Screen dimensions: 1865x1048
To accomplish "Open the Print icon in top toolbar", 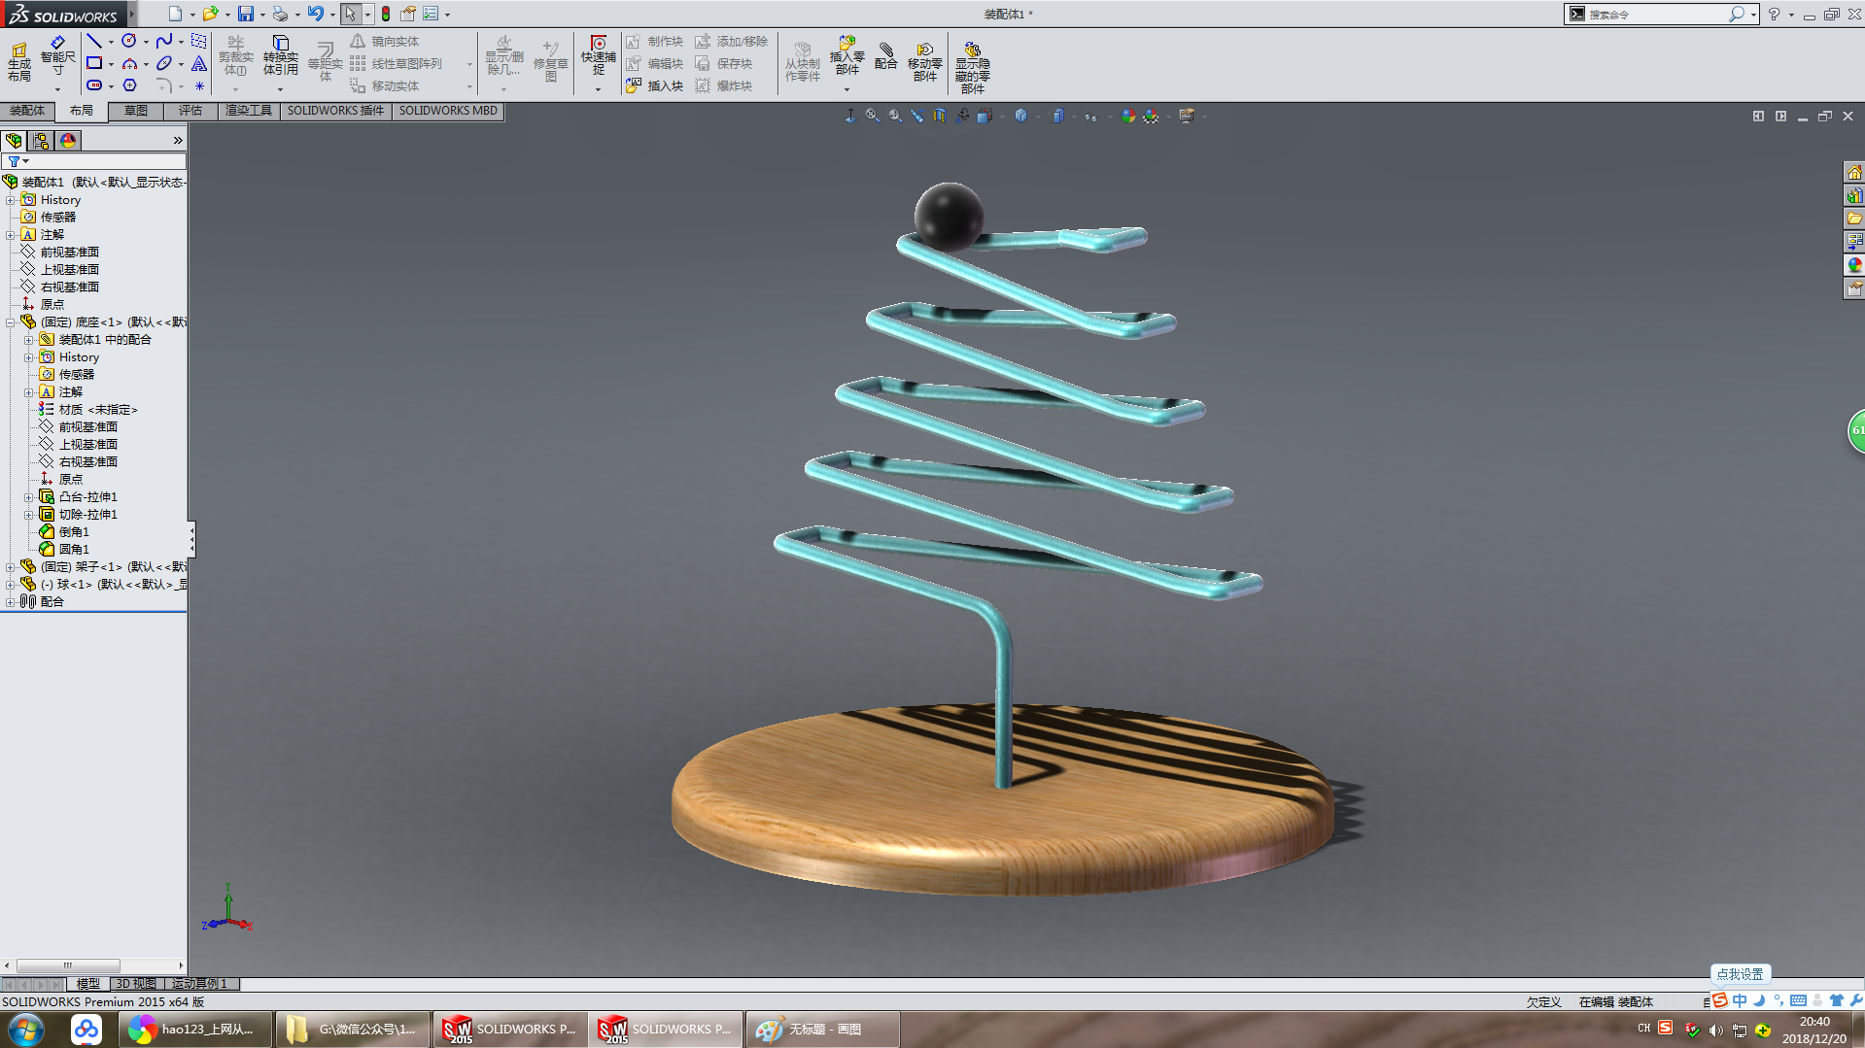I will 280,14.
